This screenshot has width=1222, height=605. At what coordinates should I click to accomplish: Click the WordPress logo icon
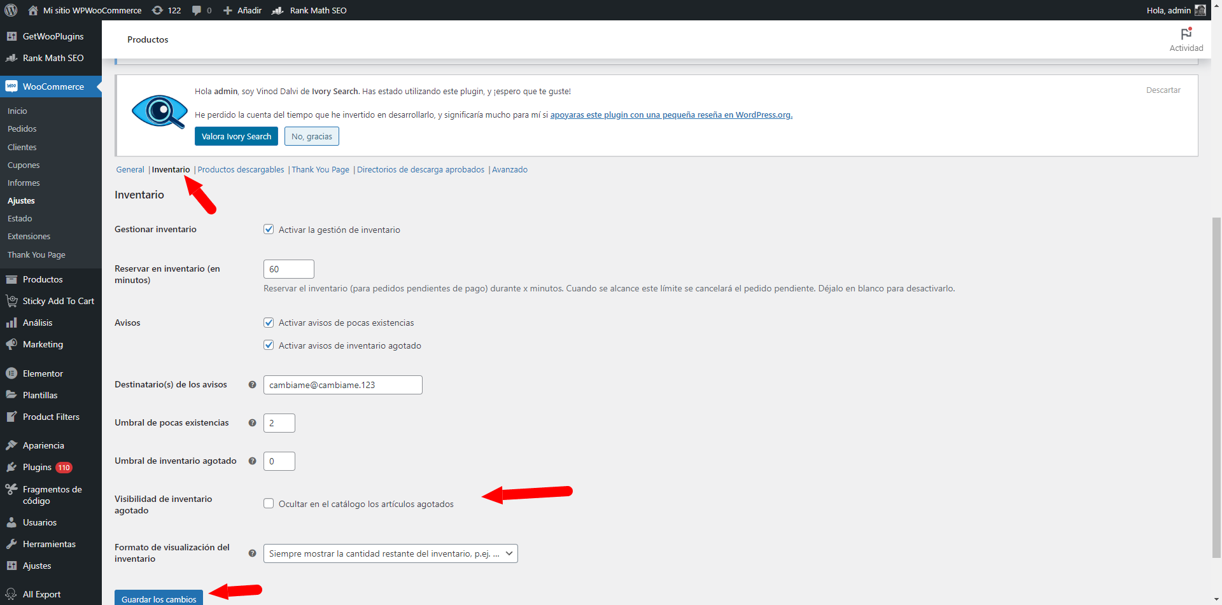click(11, 10)
